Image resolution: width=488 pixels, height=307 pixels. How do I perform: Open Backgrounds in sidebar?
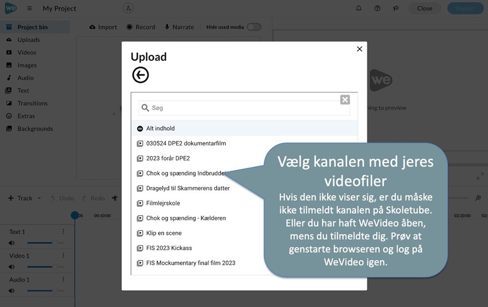[x=35, y=129]
